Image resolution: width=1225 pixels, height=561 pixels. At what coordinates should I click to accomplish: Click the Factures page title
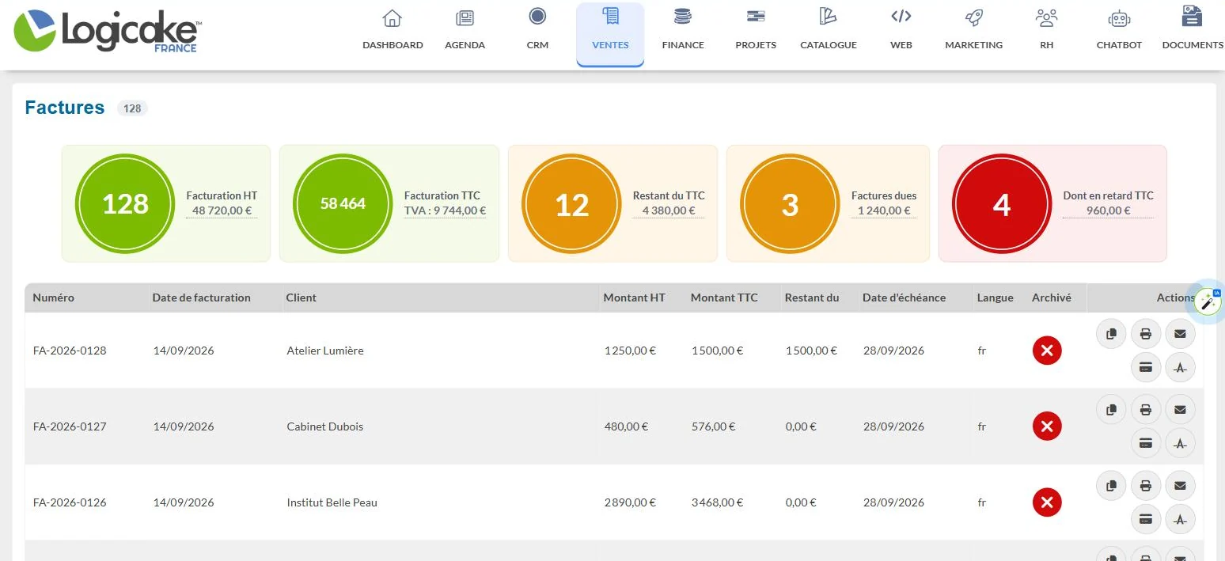point(65,108)
